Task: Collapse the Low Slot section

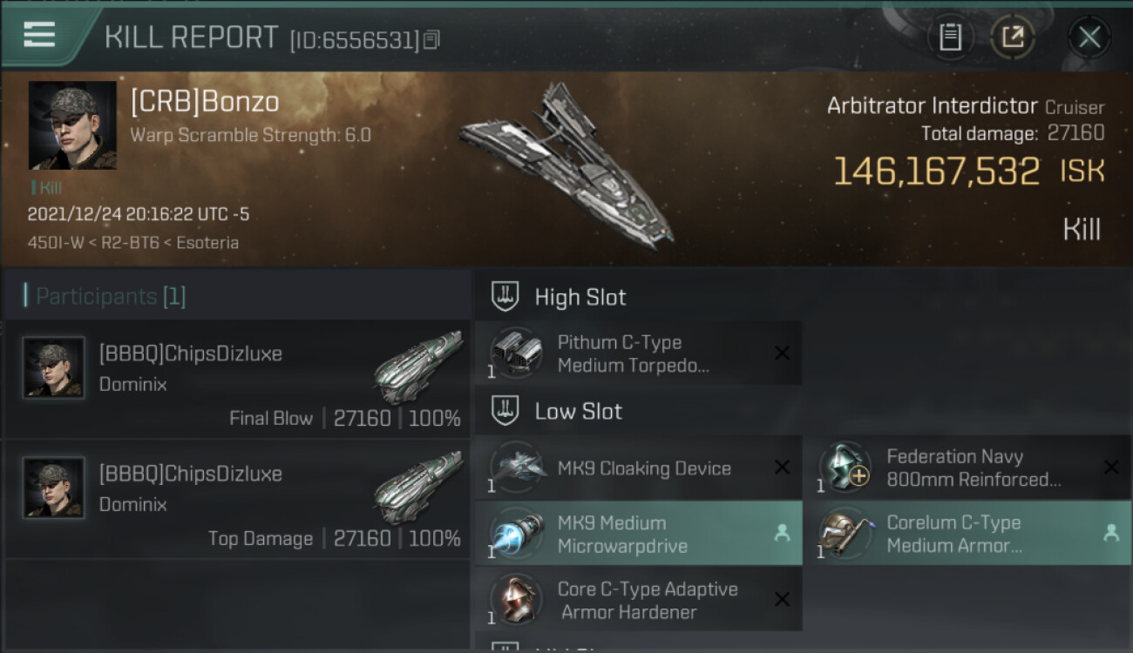Action: pyautogui.click(x=578, y=411)
